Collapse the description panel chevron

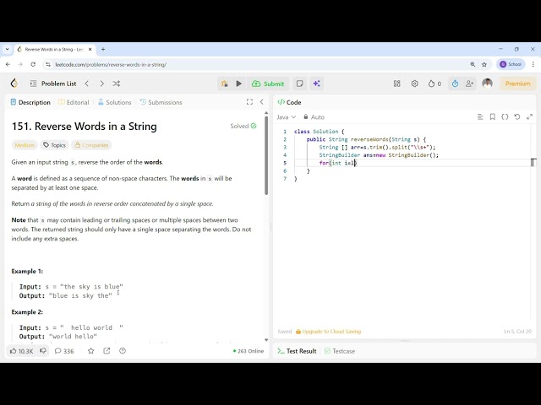click(261, 102)
